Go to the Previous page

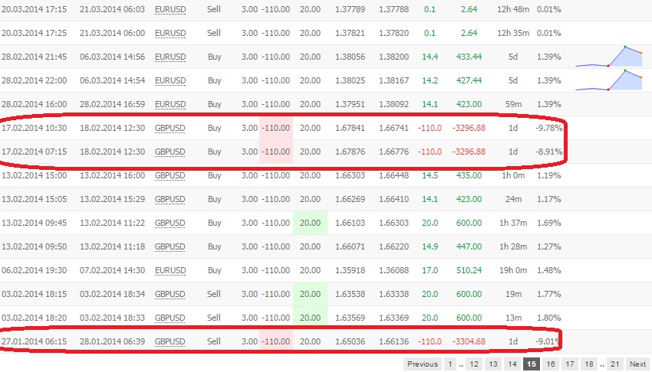423,364
